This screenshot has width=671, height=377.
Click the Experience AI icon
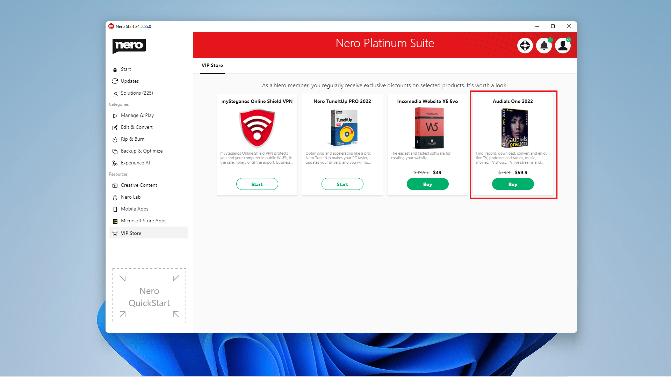[x=115, y=163]
